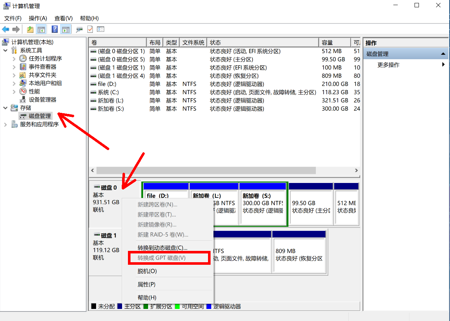Image resolution: width=450 pixels, height=321 pixels.
Task: Open the 文件(F) menu
Action: point(13,18)
